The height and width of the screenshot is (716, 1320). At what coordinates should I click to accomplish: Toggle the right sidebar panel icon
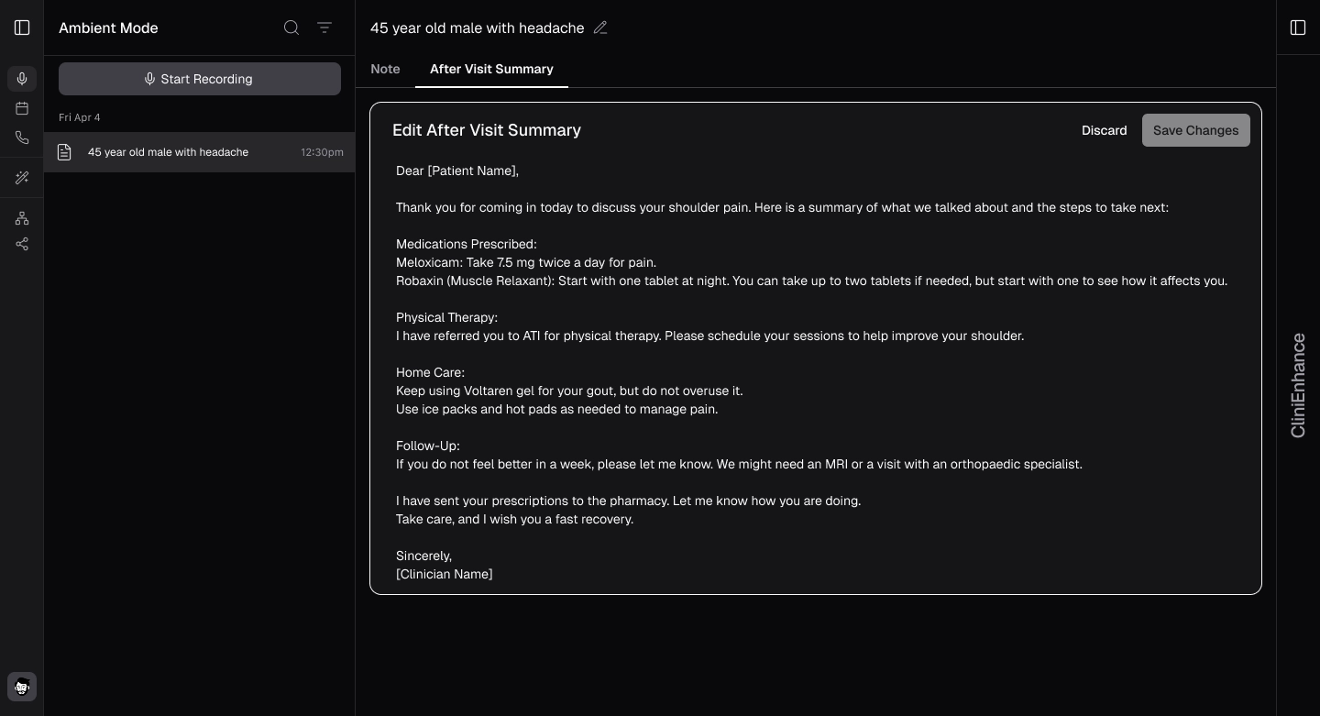tap(1298, 28)
